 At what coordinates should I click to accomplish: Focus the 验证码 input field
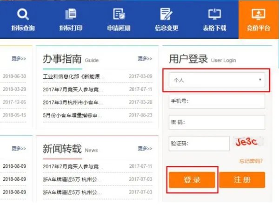pyautogui.click(x=199, y=144)
